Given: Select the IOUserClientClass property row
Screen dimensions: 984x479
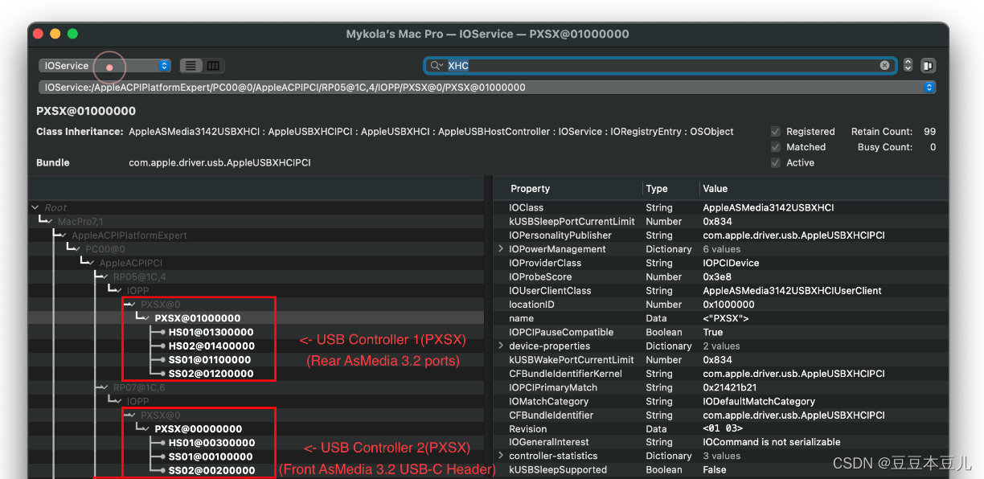Looking at the screenshot, I should [x=721, y=291].
